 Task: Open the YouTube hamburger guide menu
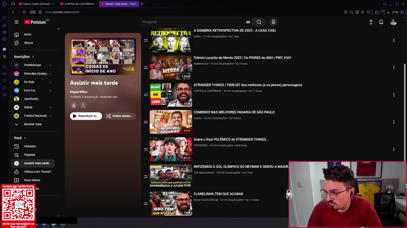pyautogui.click(x=17, y=22)
